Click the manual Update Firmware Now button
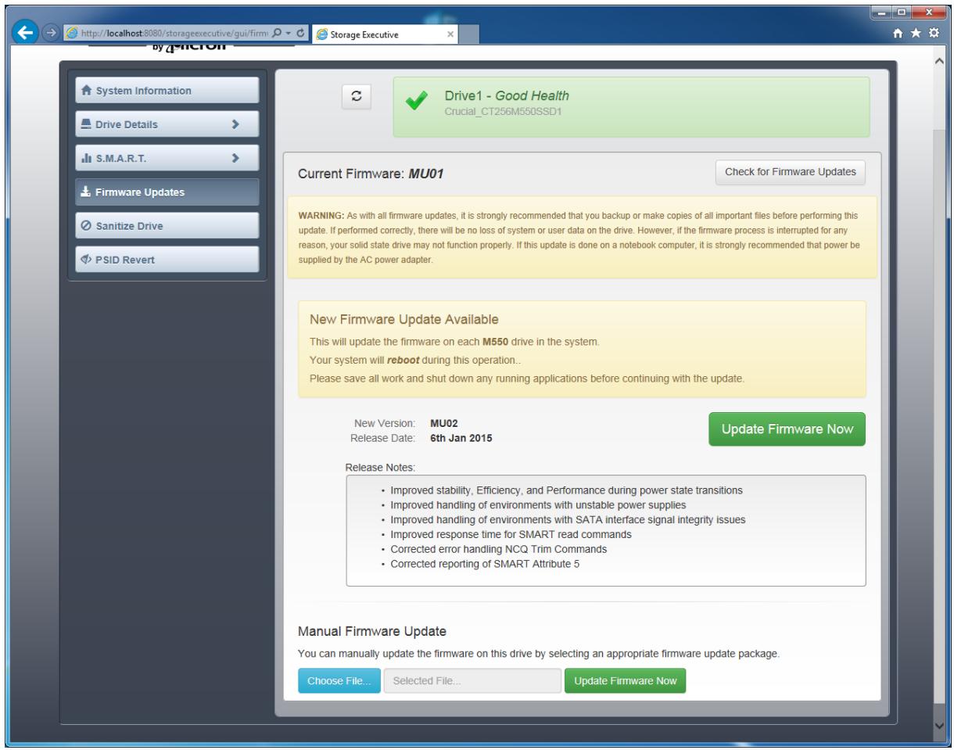 pyautogui.click(x=626, y=680)
